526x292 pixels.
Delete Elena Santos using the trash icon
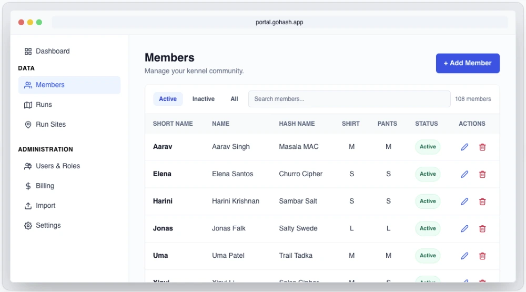[x=482, y=174]
